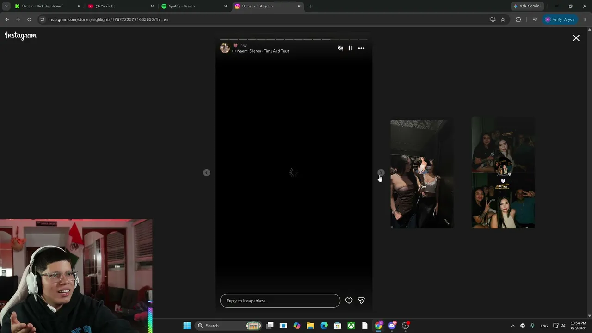Viewport: 592px width, 333px height.
Task: Reload the current page
Action: point(29,19)
